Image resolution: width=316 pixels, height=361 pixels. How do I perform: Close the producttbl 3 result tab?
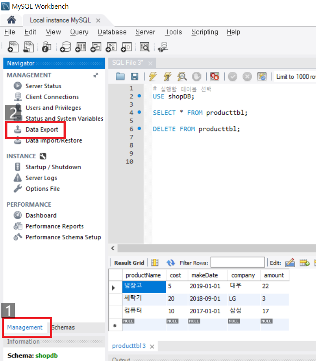[x=152, y=347]
